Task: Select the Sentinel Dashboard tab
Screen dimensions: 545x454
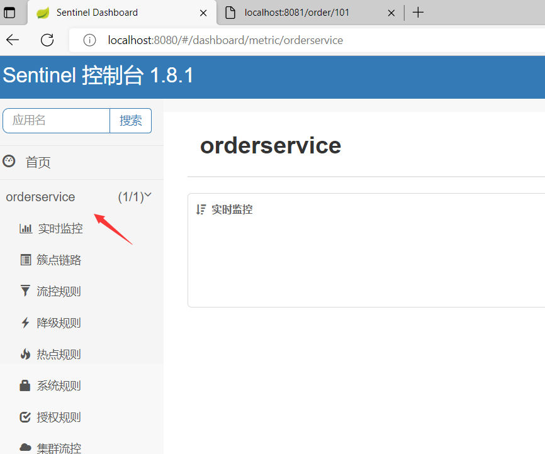Action: 121,13
